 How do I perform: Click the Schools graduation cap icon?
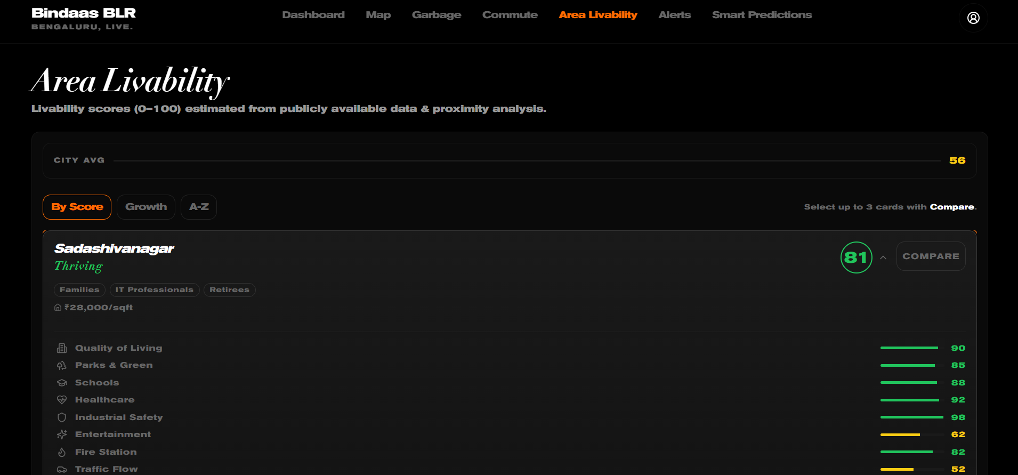point(62,383)
